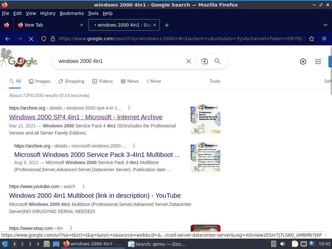Open Google apps grid

tap(318, 61)
